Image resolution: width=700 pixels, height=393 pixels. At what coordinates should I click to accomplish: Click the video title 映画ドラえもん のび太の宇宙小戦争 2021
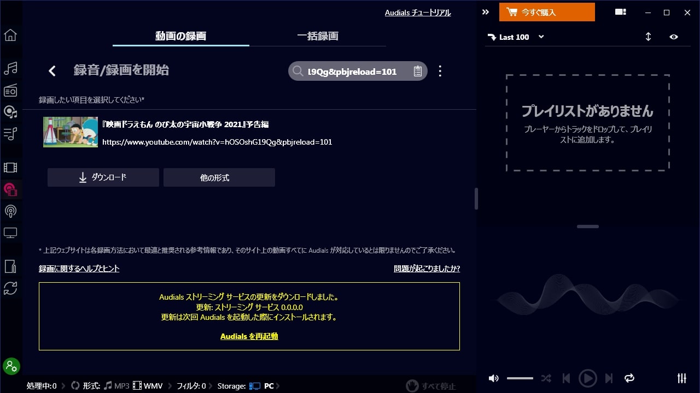tap(186, 124)
